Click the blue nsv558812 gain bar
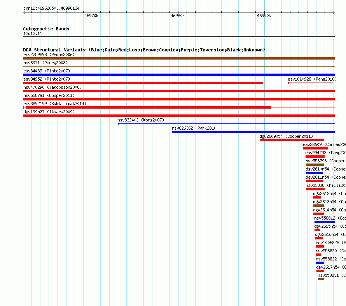The height and width of the screenshot is (306, 346). [325, 222]
